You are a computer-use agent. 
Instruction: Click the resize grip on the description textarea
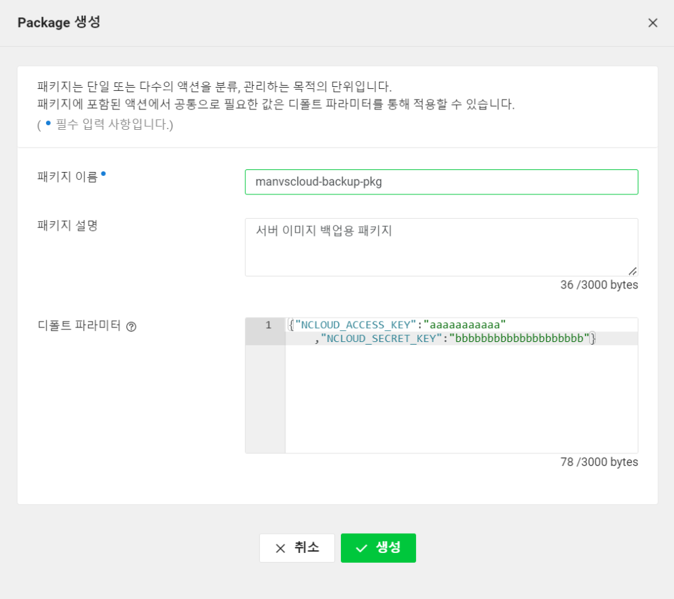point(633,270)
